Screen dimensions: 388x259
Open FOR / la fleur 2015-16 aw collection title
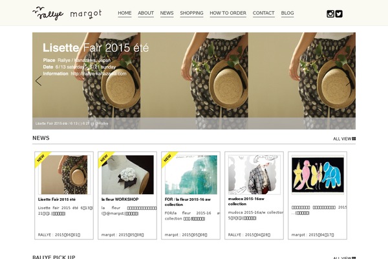coord(188,202)
